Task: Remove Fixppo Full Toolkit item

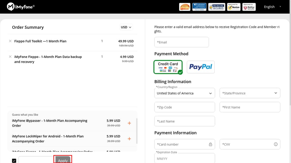Action: point(10,41)
